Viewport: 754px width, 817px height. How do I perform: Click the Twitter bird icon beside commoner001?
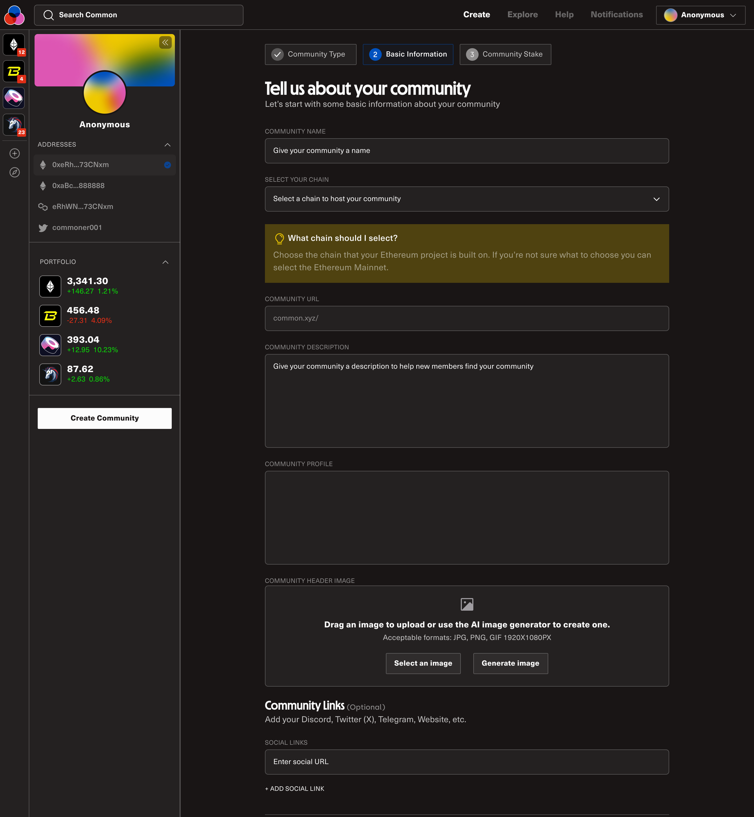pos(43,228)
